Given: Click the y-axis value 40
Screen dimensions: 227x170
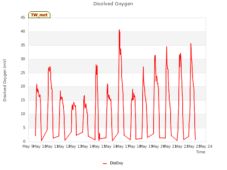Looking at the screenshot, I should pos(23,31).
